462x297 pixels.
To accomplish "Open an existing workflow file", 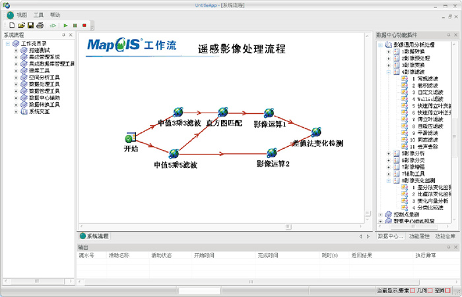I will [x=21, y=25].
